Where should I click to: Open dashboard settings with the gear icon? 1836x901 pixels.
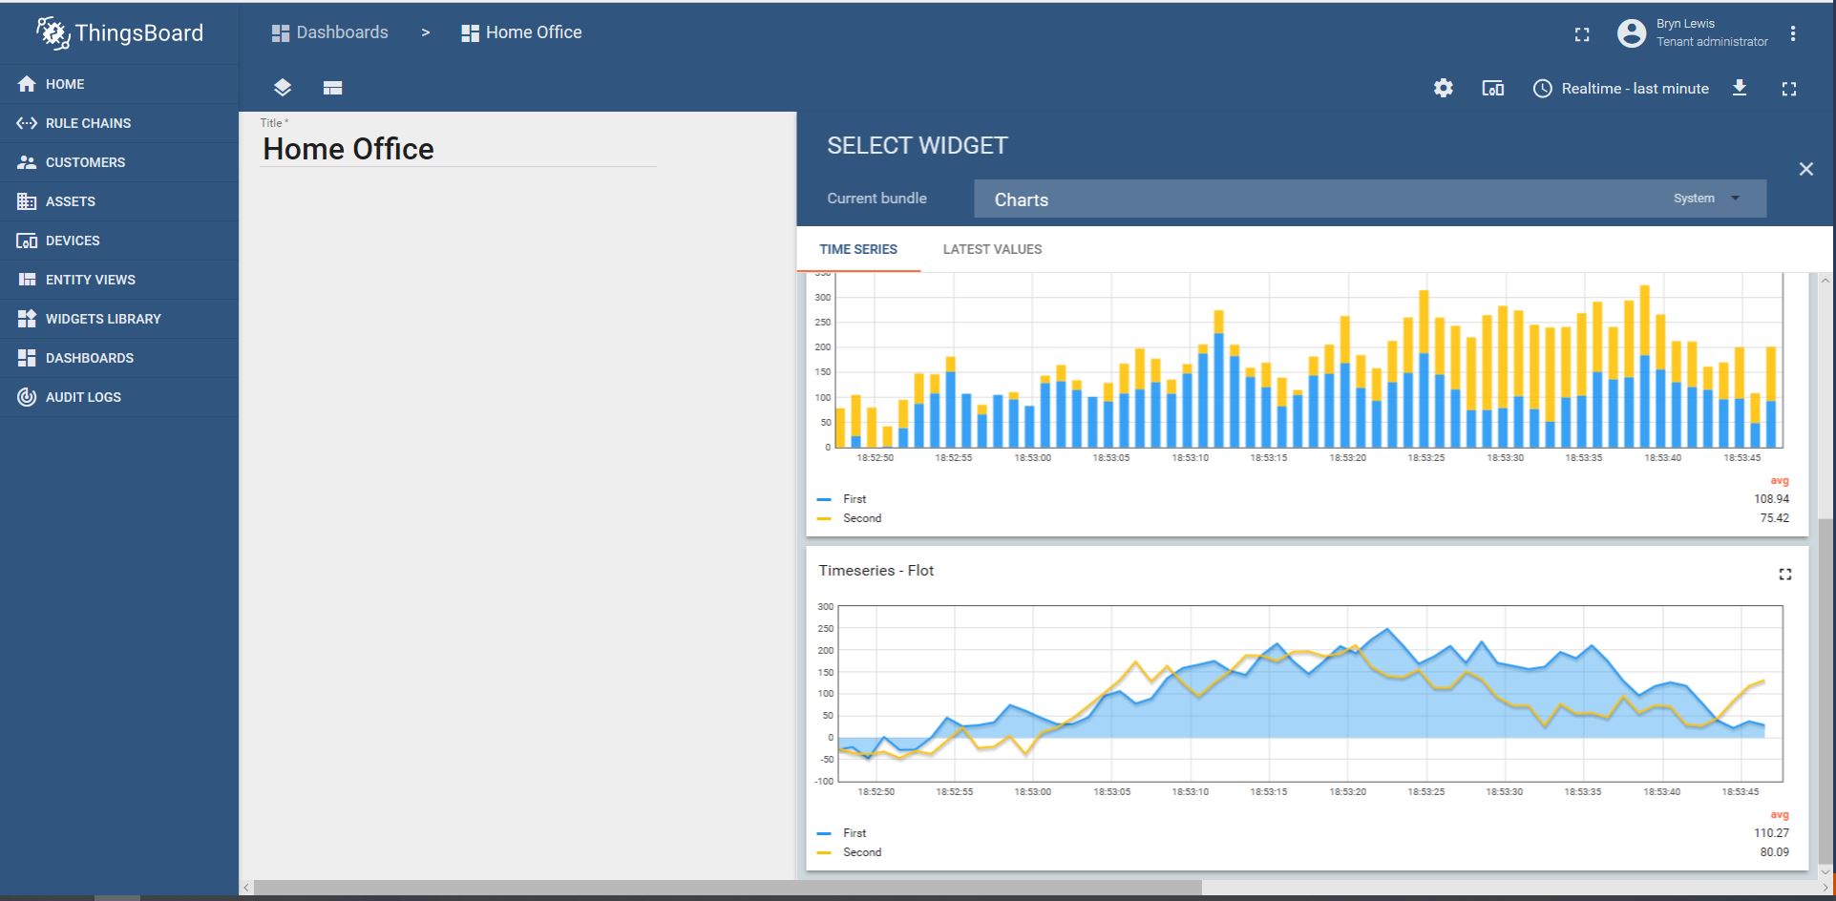pyautogui.click(x=1443, y=88)
